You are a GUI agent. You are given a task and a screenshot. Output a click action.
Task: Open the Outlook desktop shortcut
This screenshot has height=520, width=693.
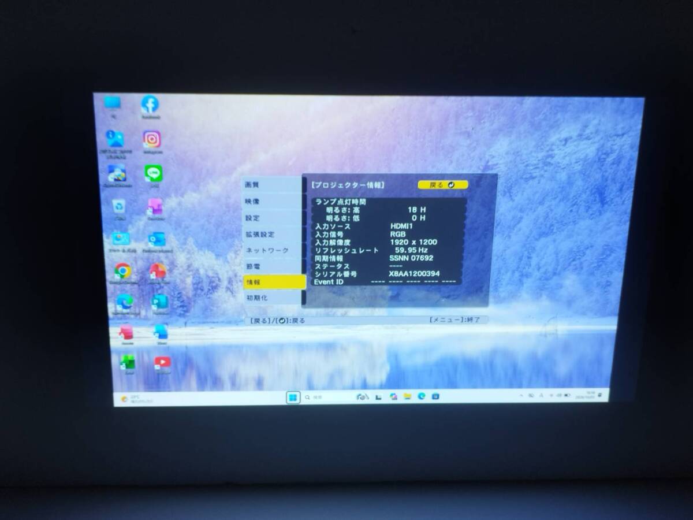point(156,239)
